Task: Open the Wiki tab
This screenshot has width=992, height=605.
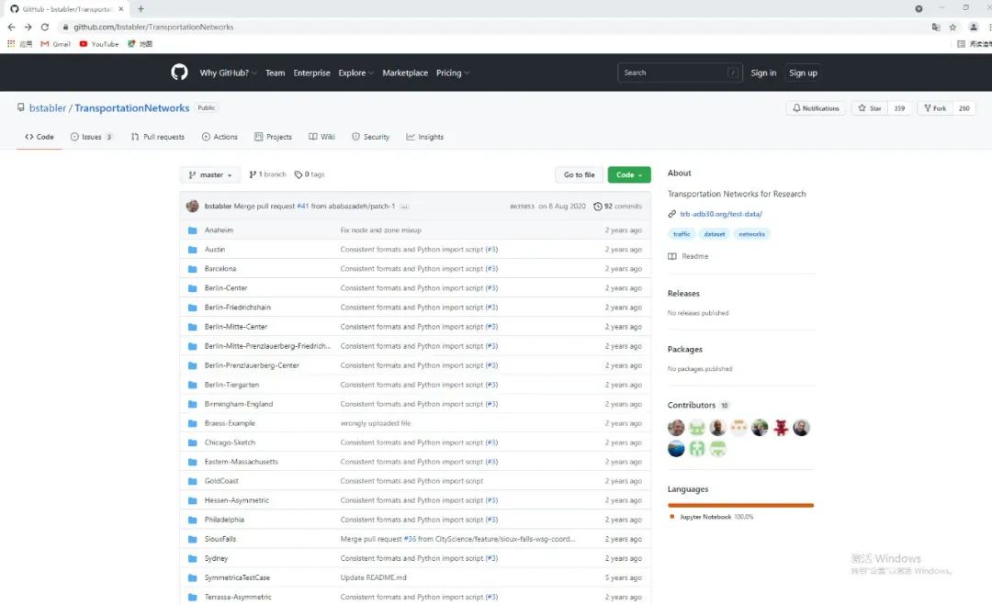Action: pyautogui.click(x=322, y=137)
